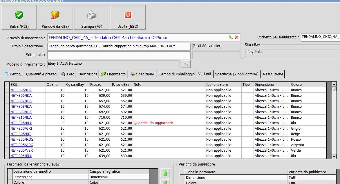The height and width of the screenshot is (184, 340).
Task: Select the Colore row in Parametri delle varianti
Action: coord(51,182)
